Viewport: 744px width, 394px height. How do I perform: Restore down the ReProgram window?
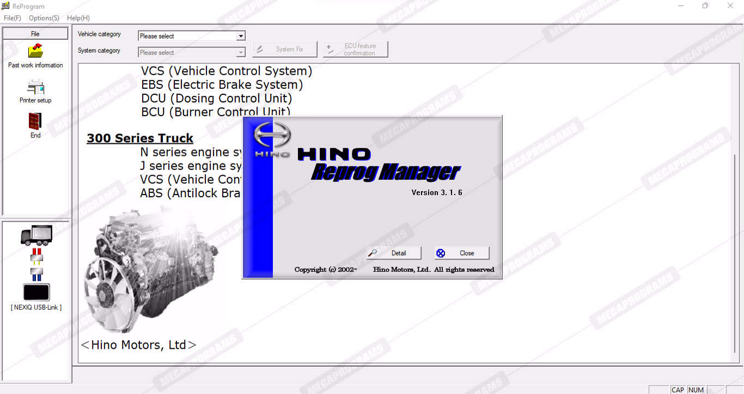[x=705, y=6]
